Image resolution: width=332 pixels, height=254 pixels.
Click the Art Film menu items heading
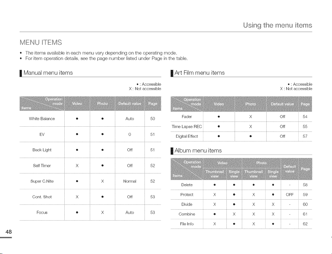(x=200, y=73)
